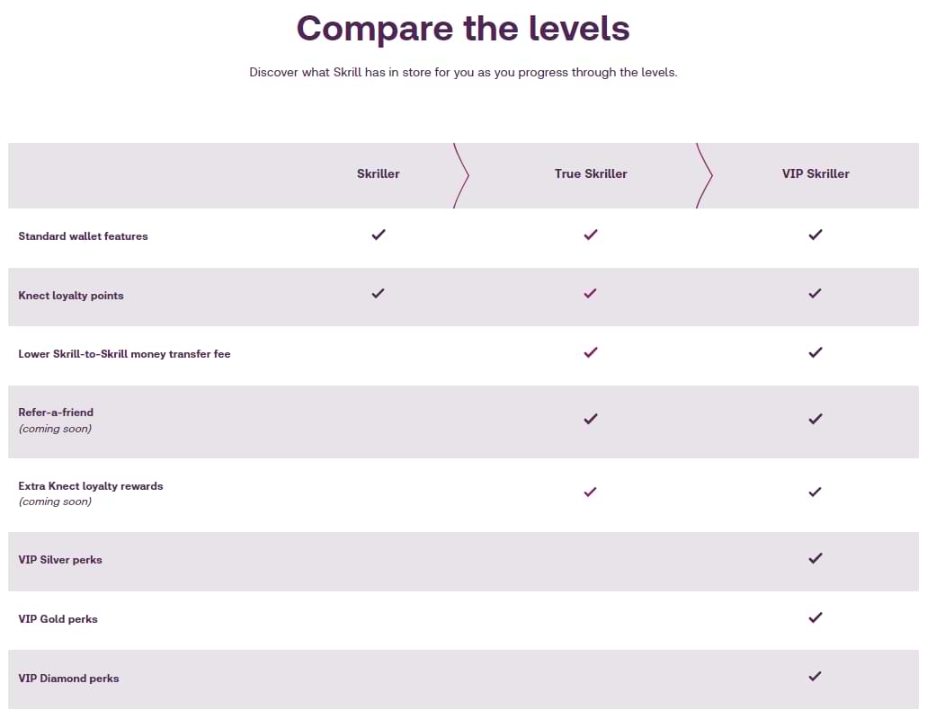This screenshot has width=936, height=719.
Task: Select the VIP Skriller column header
Action: point(816,173)
